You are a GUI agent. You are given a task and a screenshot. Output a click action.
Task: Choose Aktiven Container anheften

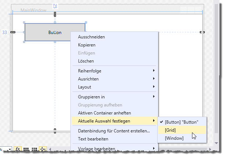click(114, 113)
